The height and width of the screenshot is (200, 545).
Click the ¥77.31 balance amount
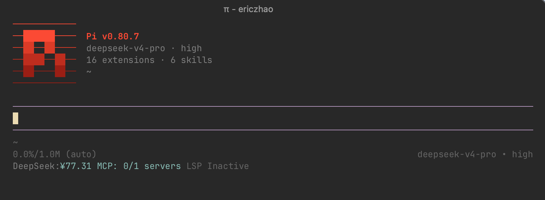76,166
